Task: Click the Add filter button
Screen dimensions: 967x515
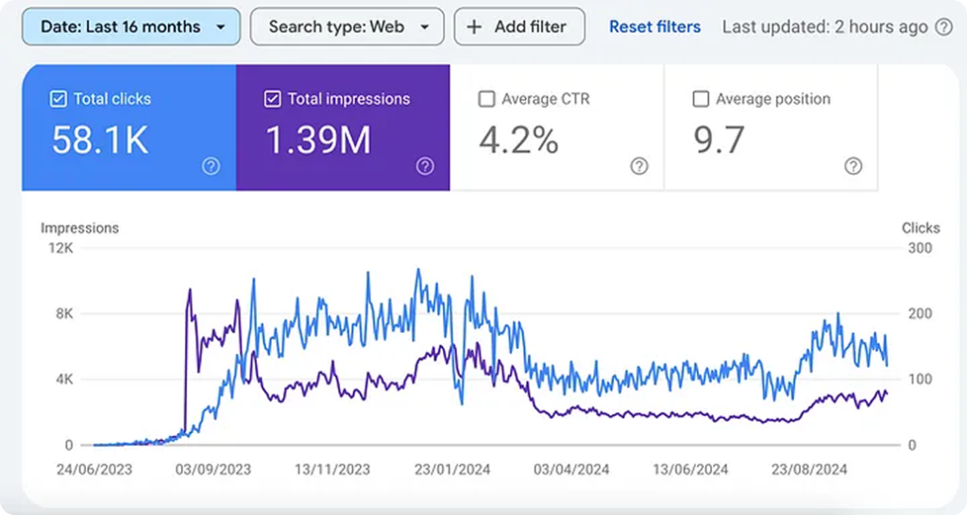Action: (519, 26)
